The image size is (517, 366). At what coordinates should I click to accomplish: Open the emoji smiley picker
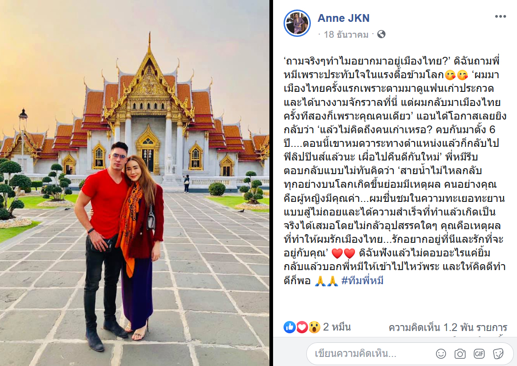[x=441, y=354]
